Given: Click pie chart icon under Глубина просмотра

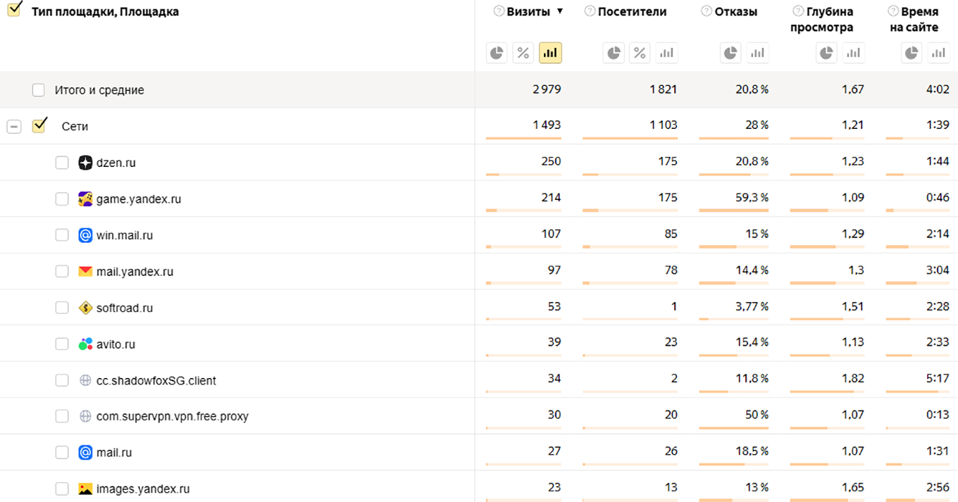Looking at the screenshot, I should pos(827,53).
